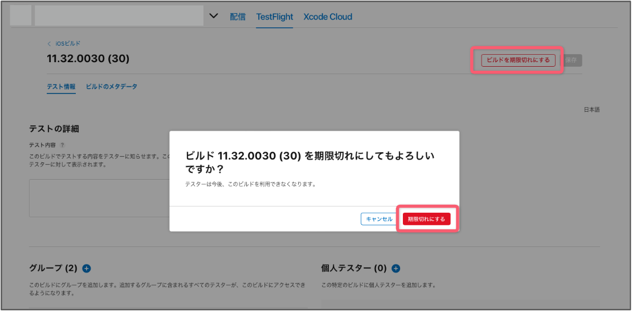Open the app selector chevron dropdown
Screen dimensions: 632x312
pyautogui.click(x=214, y=16)
